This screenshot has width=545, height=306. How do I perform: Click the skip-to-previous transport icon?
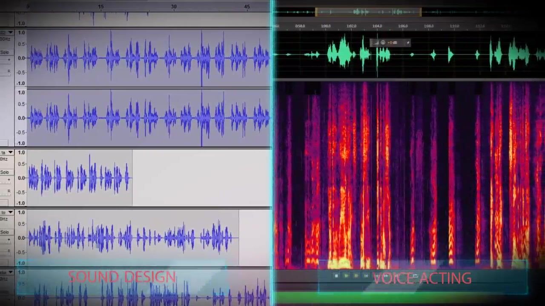click(x=366, y=276)
